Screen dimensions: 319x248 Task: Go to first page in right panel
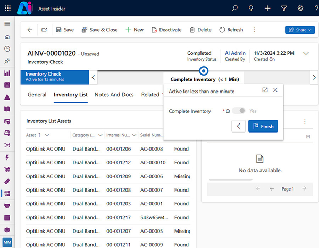click(258, 188)
